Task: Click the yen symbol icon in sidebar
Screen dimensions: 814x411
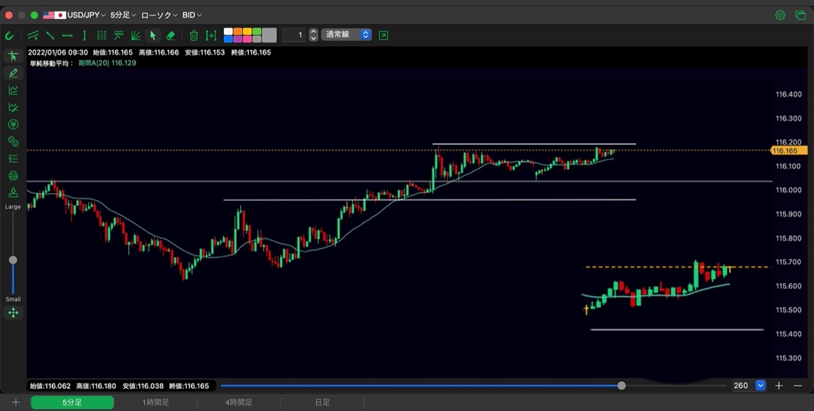Action: (x=13, y=125)
